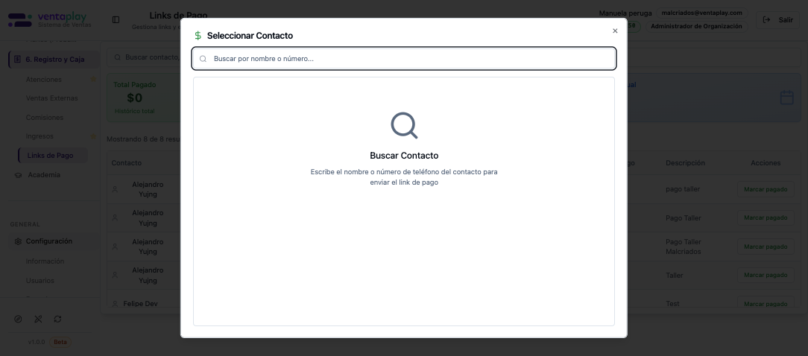Focus the 'Buscar por nombre o número' field

[x=404, y=59]
